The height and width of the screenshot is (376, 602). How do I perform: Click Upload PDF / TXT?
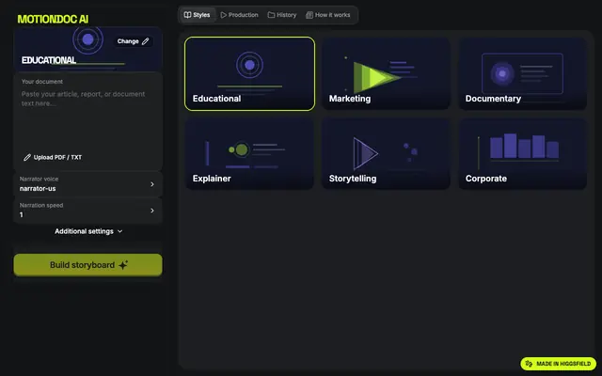53,157
